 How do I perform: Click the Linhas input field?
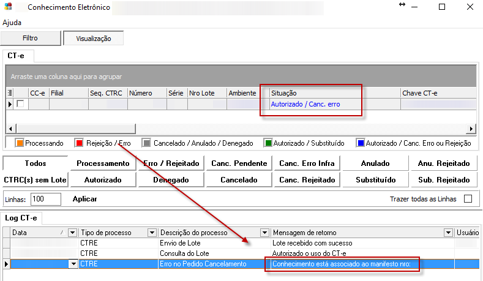tap(46, 200)
